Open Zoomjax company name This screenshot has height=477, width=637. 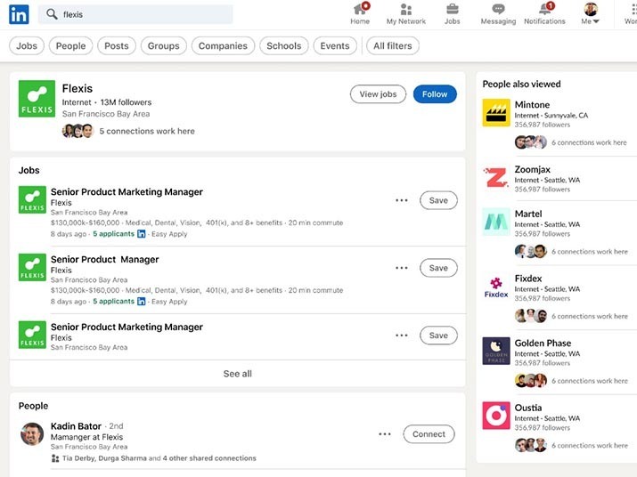click(533, 169)
